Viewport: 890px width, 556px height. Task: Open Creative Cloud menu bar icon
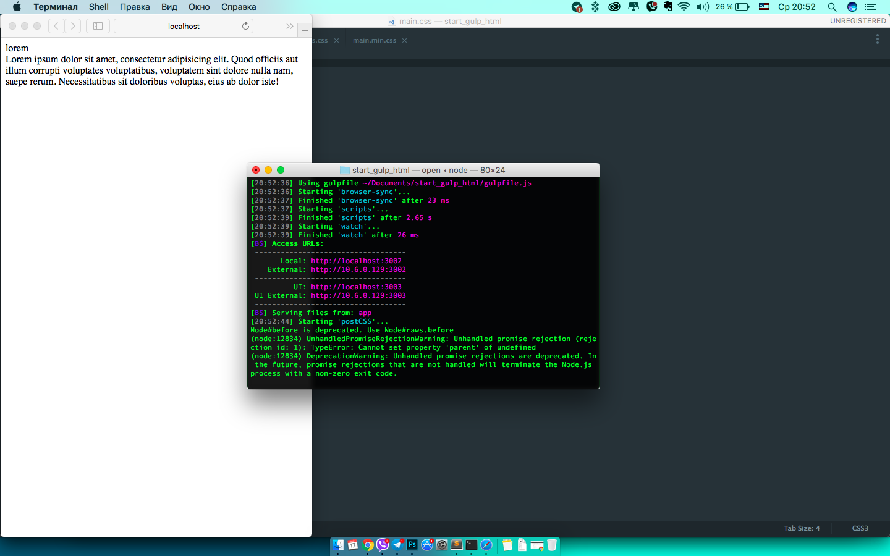(x=614, y=7)
